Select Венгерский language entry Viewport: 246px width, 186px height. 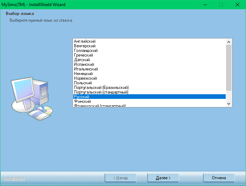click(x=149, y=46)
